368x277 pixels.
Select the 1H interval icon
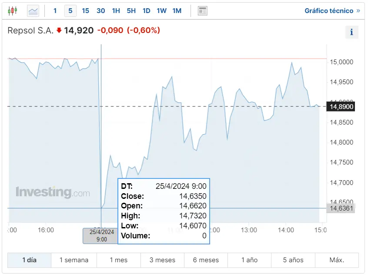coord(116,10)
